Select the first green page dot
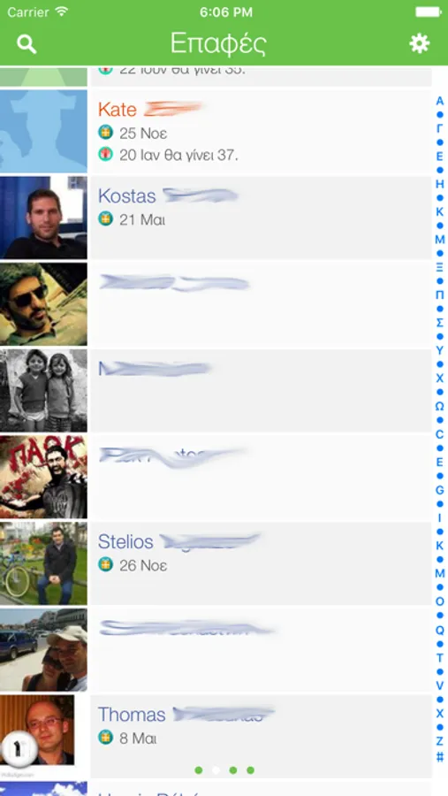This screenshot has height=796, width=448. tap(199, 770)
